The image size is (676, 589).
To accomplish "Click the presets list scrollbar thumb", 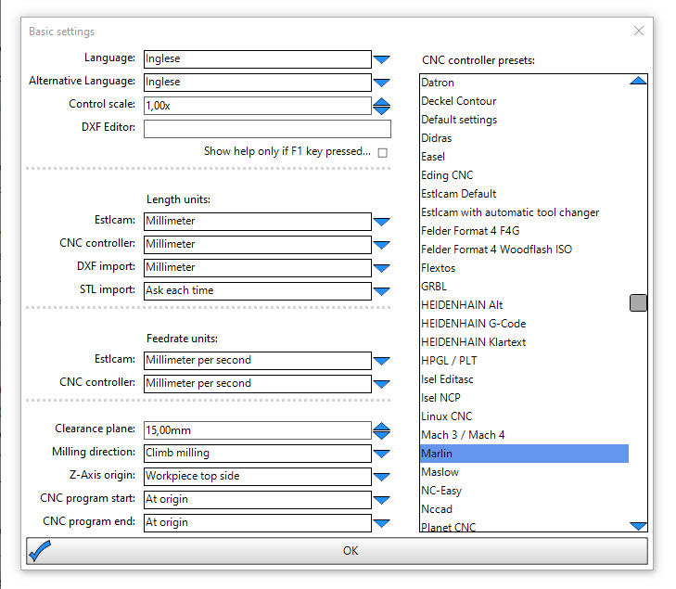I will coord(637,302).
